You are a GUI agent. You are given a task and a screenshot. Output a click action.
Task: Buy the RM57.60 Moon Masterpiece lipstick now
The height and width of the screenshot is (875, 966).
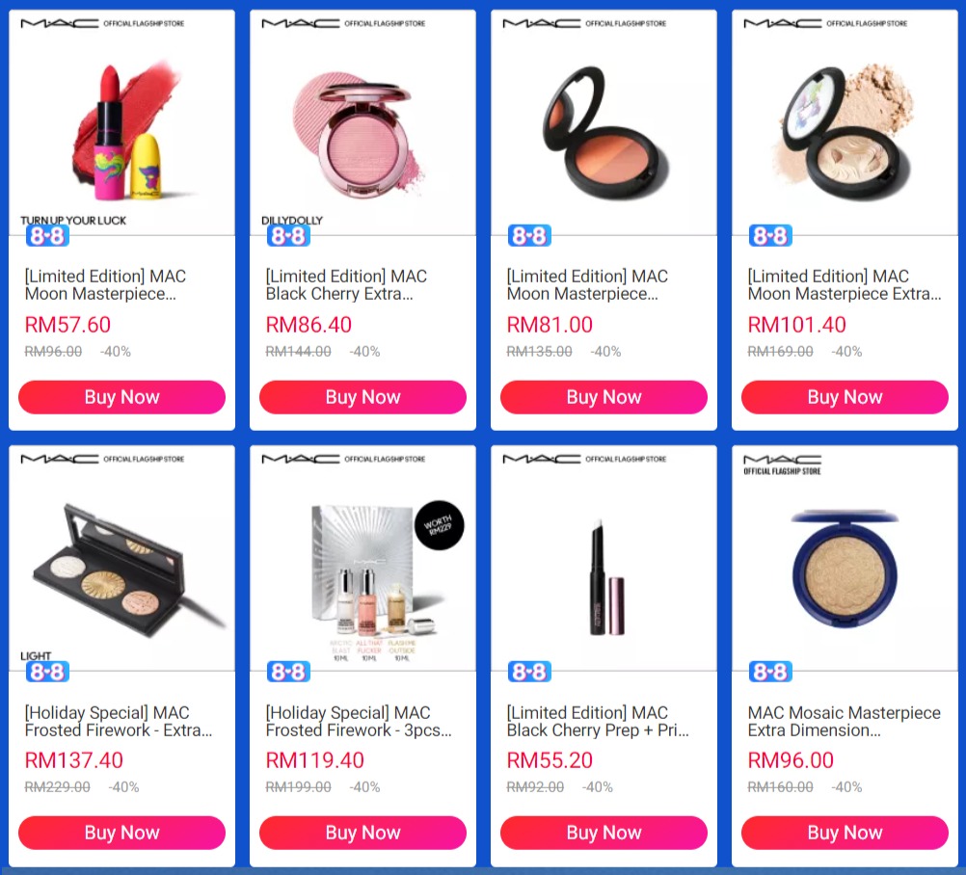(122, 397)
